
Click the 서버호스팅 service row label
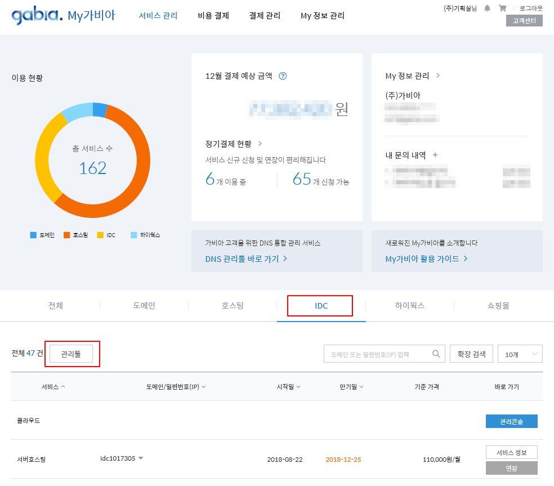(32, 460)
